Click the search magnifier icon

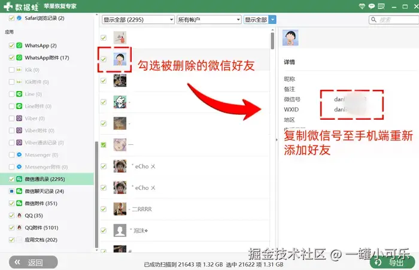(374, 20)
